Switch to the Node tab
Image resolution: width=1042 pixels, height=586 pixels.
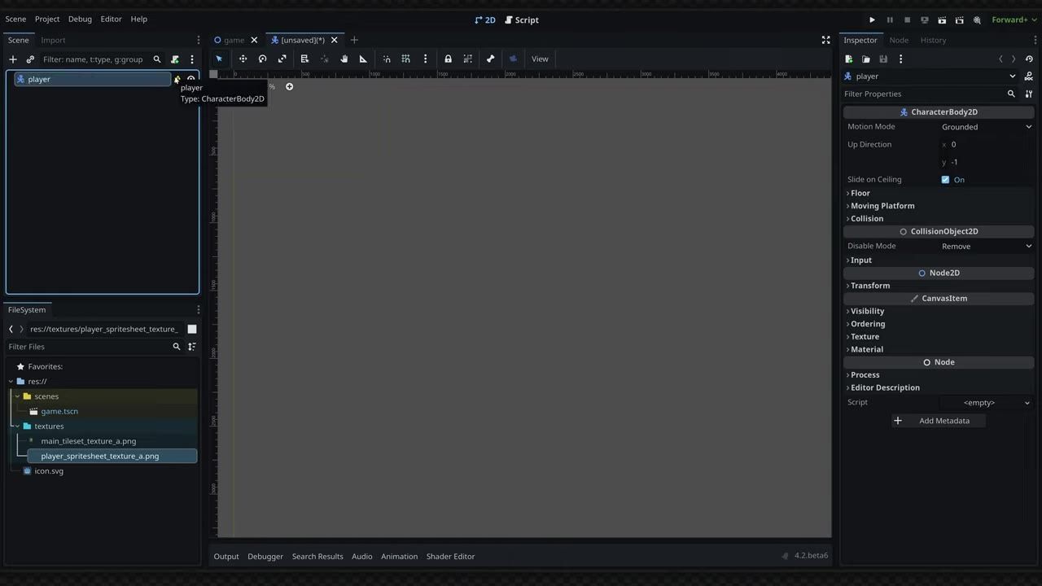pyautogui.click(x=899, y=40)
